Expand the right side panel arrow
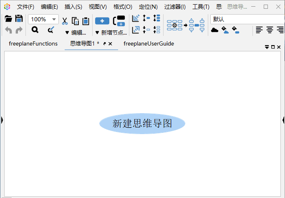 (283, 120)
